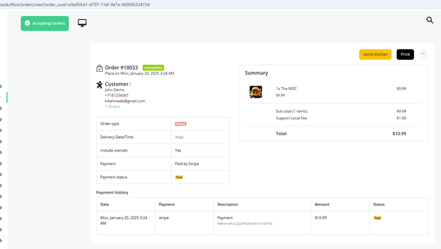Image resolution: width=441 pixels, height=249 pixels.
Task: Click the order bag icon beside Order #10033
Action: (x=99, y=68)
